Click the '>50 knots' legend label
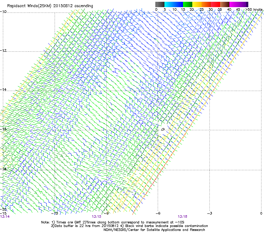 254,9
